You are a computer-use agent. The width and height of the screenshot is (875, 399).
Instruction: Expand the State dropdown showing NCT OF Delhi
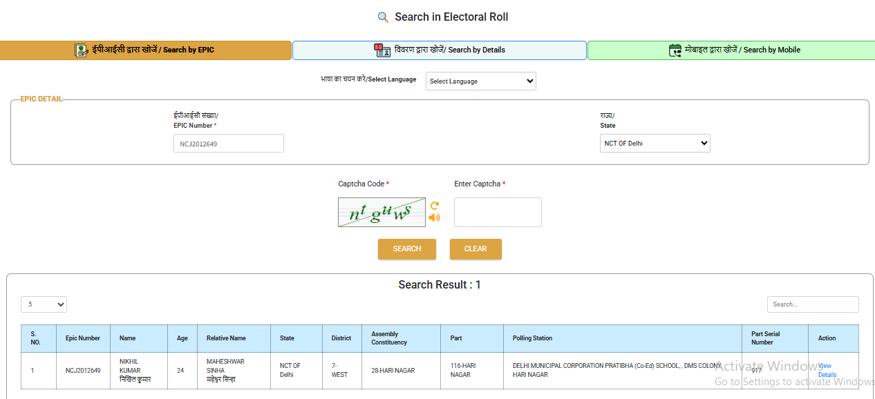pos(655,143)
